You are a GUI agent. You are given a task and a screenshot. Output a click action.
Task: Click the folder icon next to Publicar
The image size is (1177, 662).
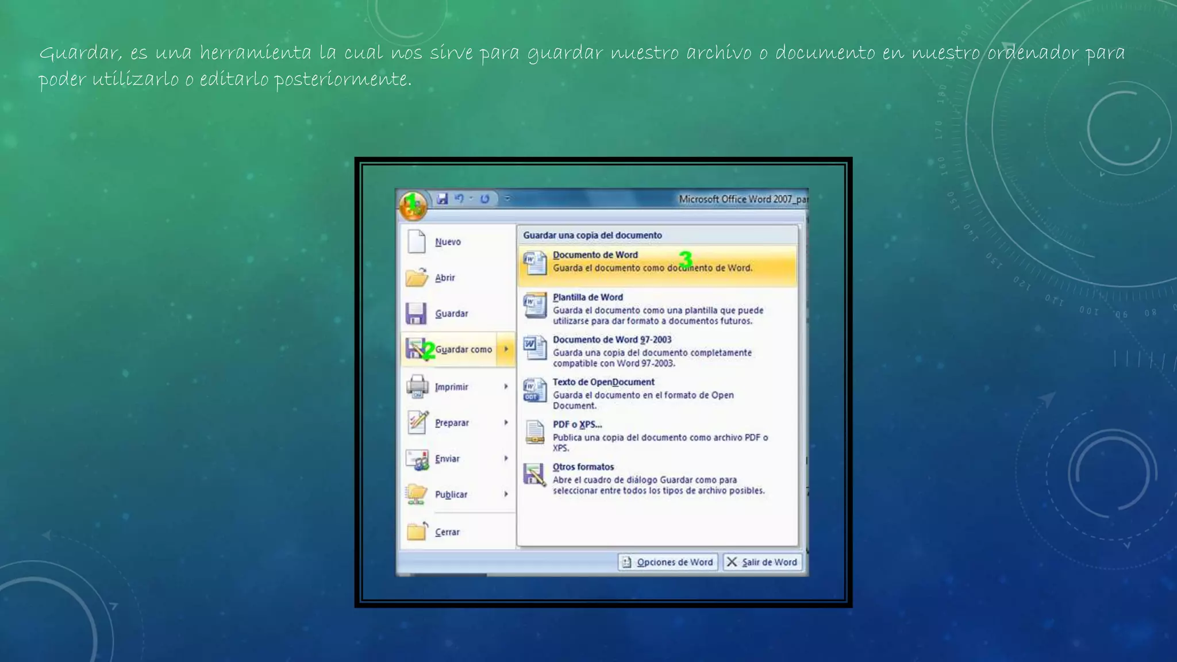pos(417,494)
